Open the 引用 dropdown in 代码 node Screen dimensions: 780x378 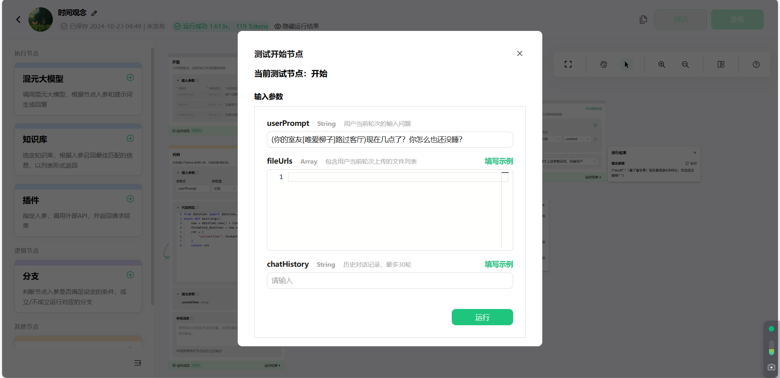coord(225,188)
